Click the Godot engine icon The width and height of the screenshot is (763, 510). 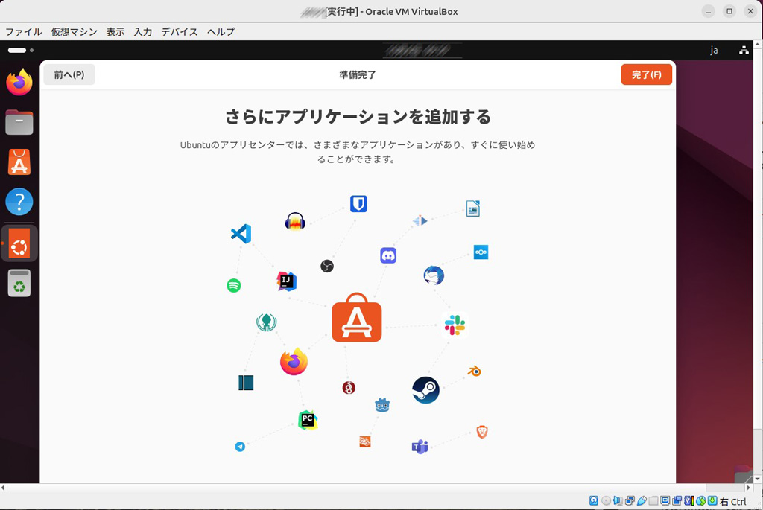pos(382,404)
